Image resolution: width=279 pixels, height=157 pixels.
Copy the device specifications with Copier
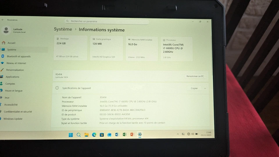click(194, 88)
